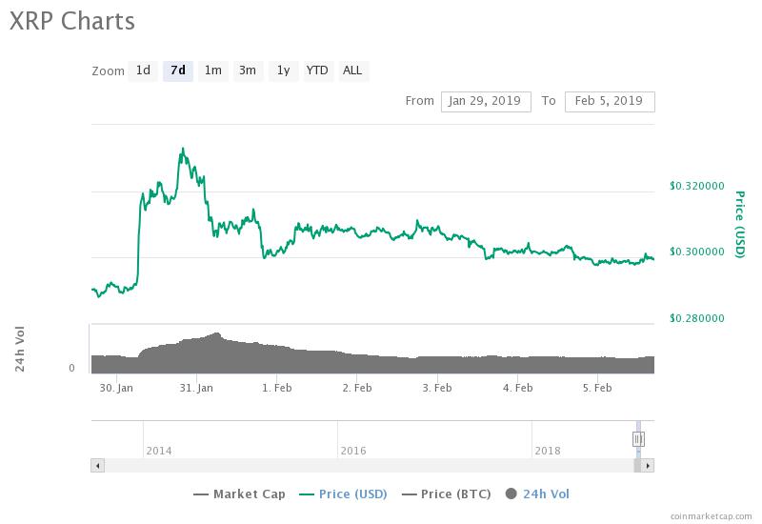Toggle Market Cap series in legend
Viewport: 762px width, 524px height.
tap(240, 494)
